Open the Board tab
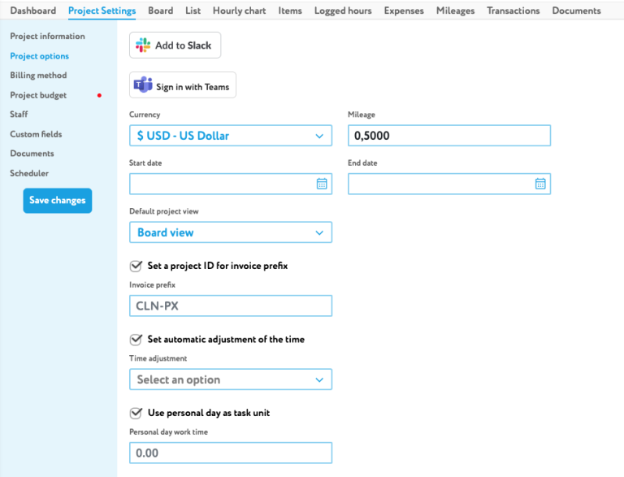This screenshot has width=624, height=477. point(160,11)
